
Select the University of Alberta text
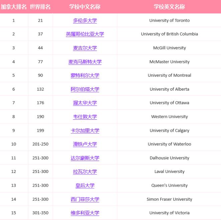[x=169, y=89]
